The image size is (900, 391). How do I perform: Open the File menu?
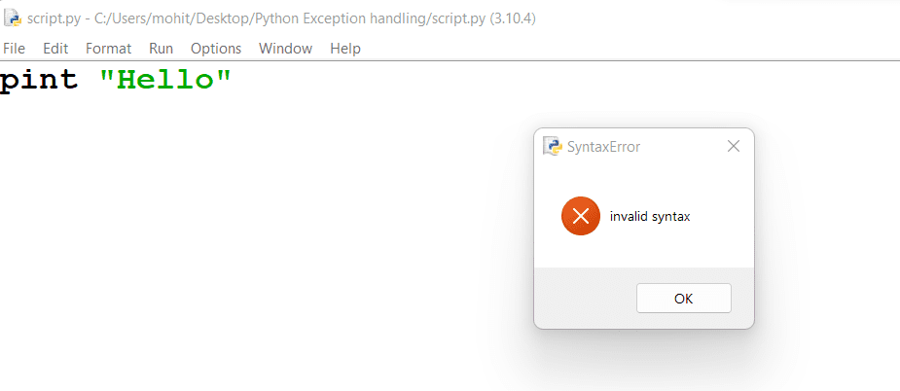click(x=15, y=49)
